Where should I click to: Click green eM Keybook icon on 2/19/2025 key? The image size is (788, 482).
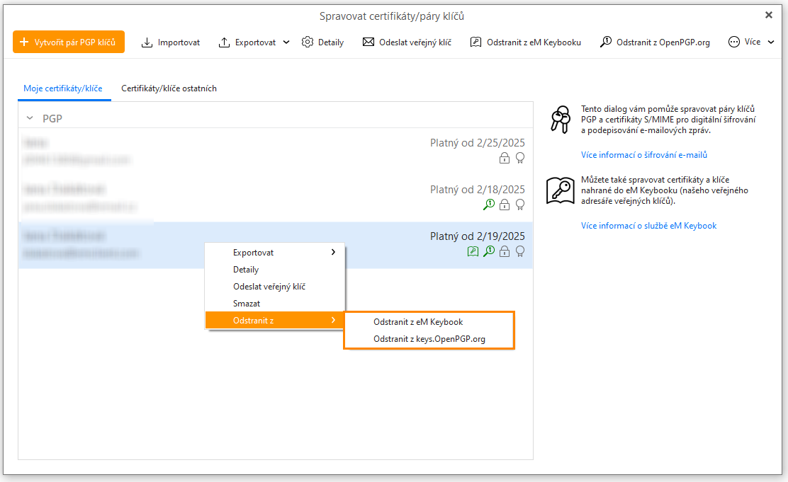click(473, 251)
